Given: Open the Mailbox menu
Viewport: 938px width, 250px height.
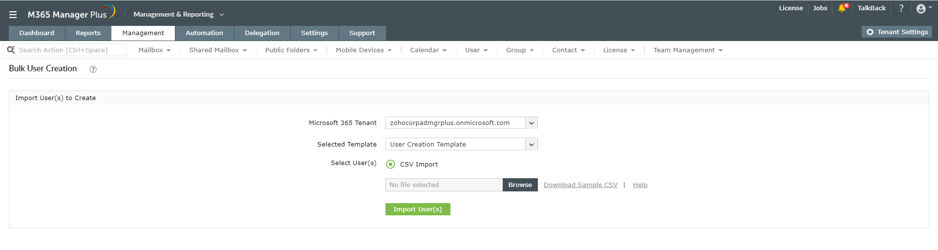Looking at the screenshot, I should point(154,50).
